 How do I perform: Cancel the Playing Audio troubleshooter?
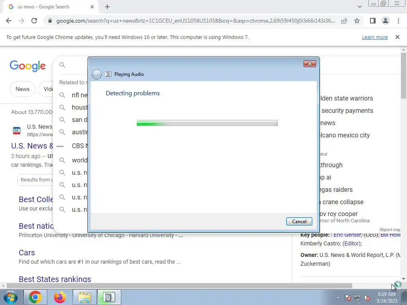click(x=299, y=222)
